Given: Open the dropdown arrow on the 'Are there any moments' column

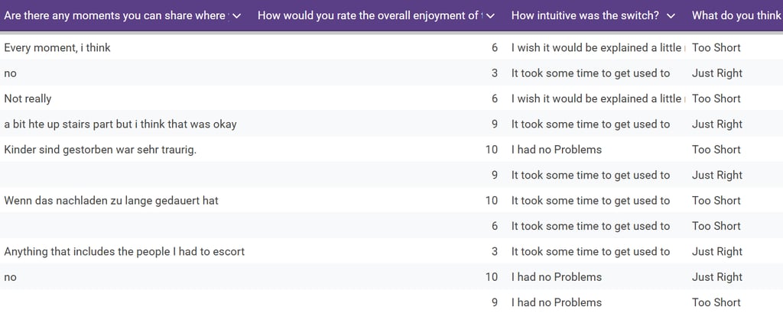Looking at the screenshot, I should point(237,15).
